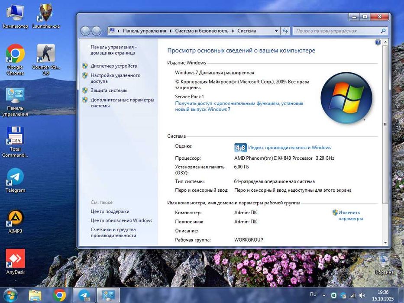Open Windows Explorer from the taskbar
404x303 pixels.
click(35, 295)
